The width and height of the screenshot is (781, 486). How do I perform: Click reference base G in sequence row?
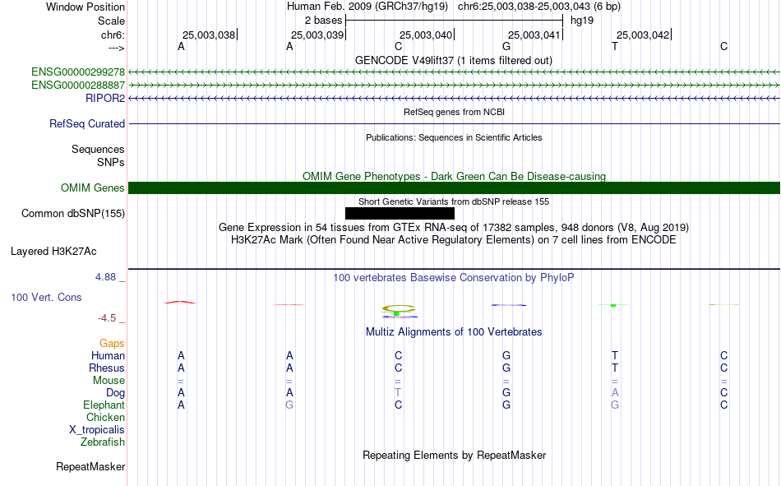coord(506,46)
